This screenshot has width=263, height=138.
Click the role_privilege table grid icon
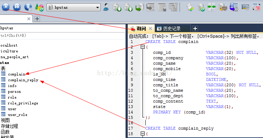[x=3, y=103]
